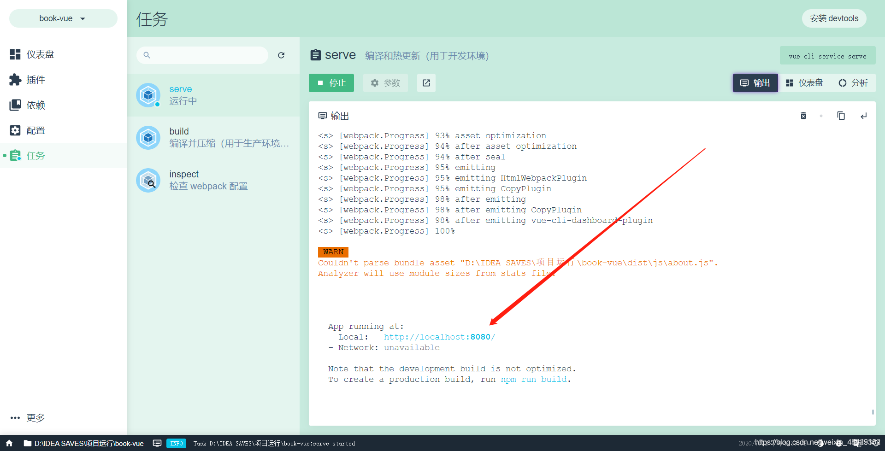Go to 仪表盘 in the sidebar
This screenshot has width=885, height=451.
click(63, 54)
